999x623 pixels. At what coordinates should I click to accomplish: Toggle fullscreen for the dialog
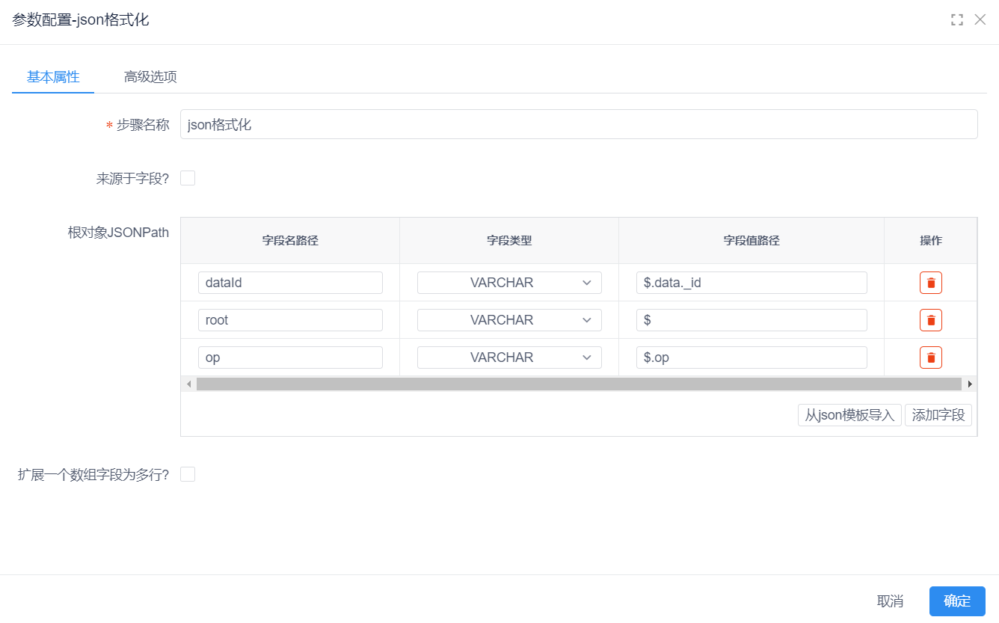pyautogui.click(x=956, y=20)
